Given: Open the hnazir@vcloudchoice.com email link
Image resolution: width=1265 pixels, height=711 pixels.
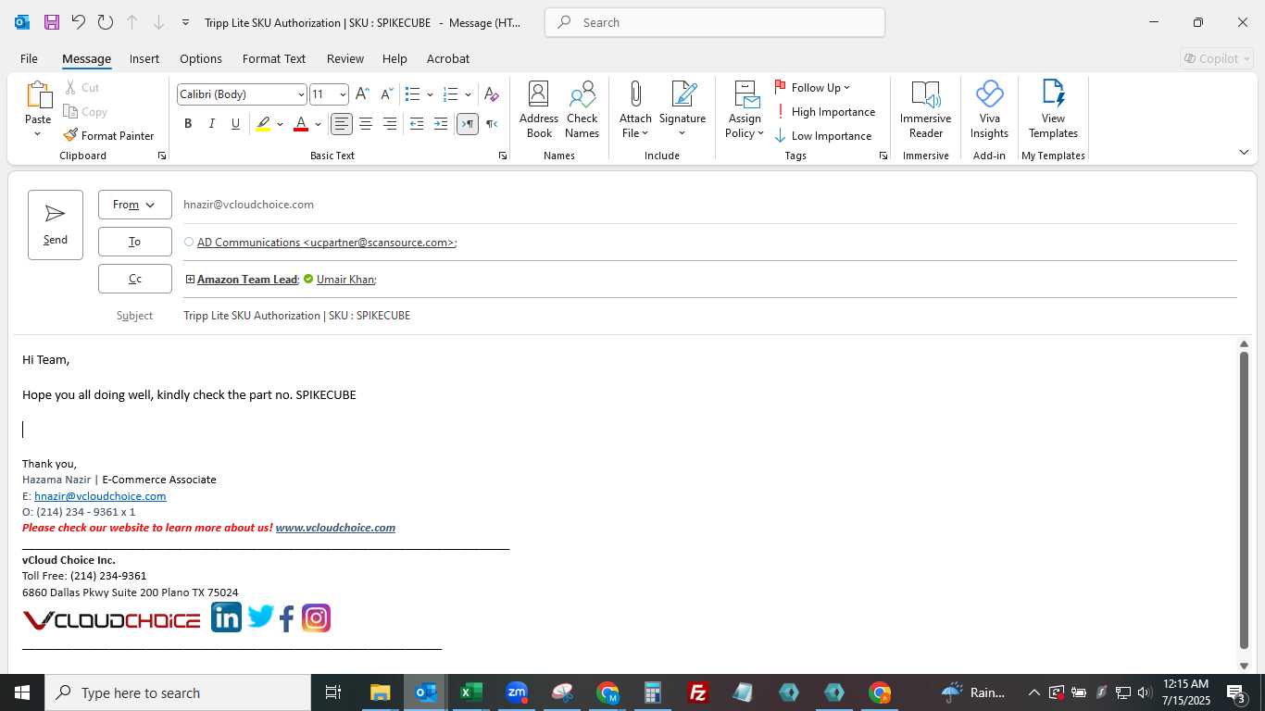Looking at the screenshot, I should coord(100,496).
